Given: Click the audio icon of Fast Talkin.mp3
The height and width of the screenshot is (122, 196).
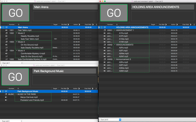Looking at the screenshot, I should click(6, 30).
